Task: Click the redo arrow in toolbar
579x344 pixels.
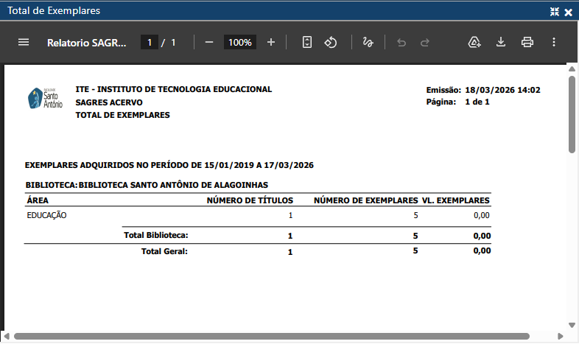Action: 425,43
